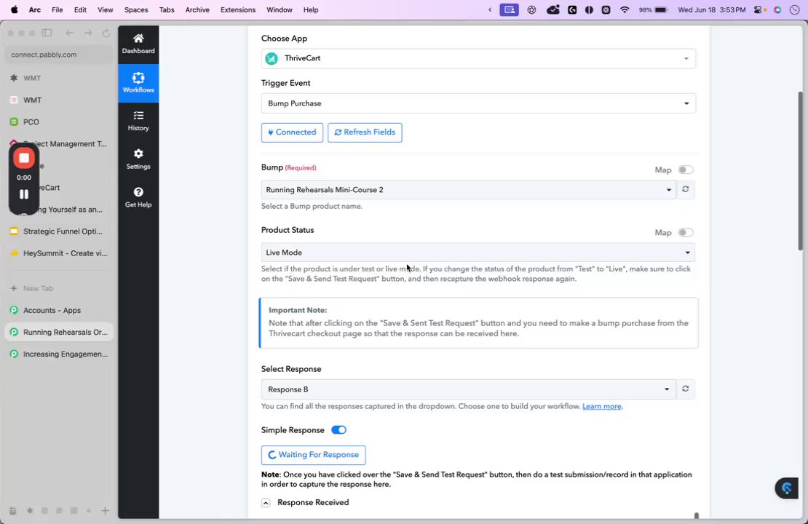Screen dimensions: 808x524
Task: Open the Live Mode status dropdown
Action: click(x=478, y=253)
